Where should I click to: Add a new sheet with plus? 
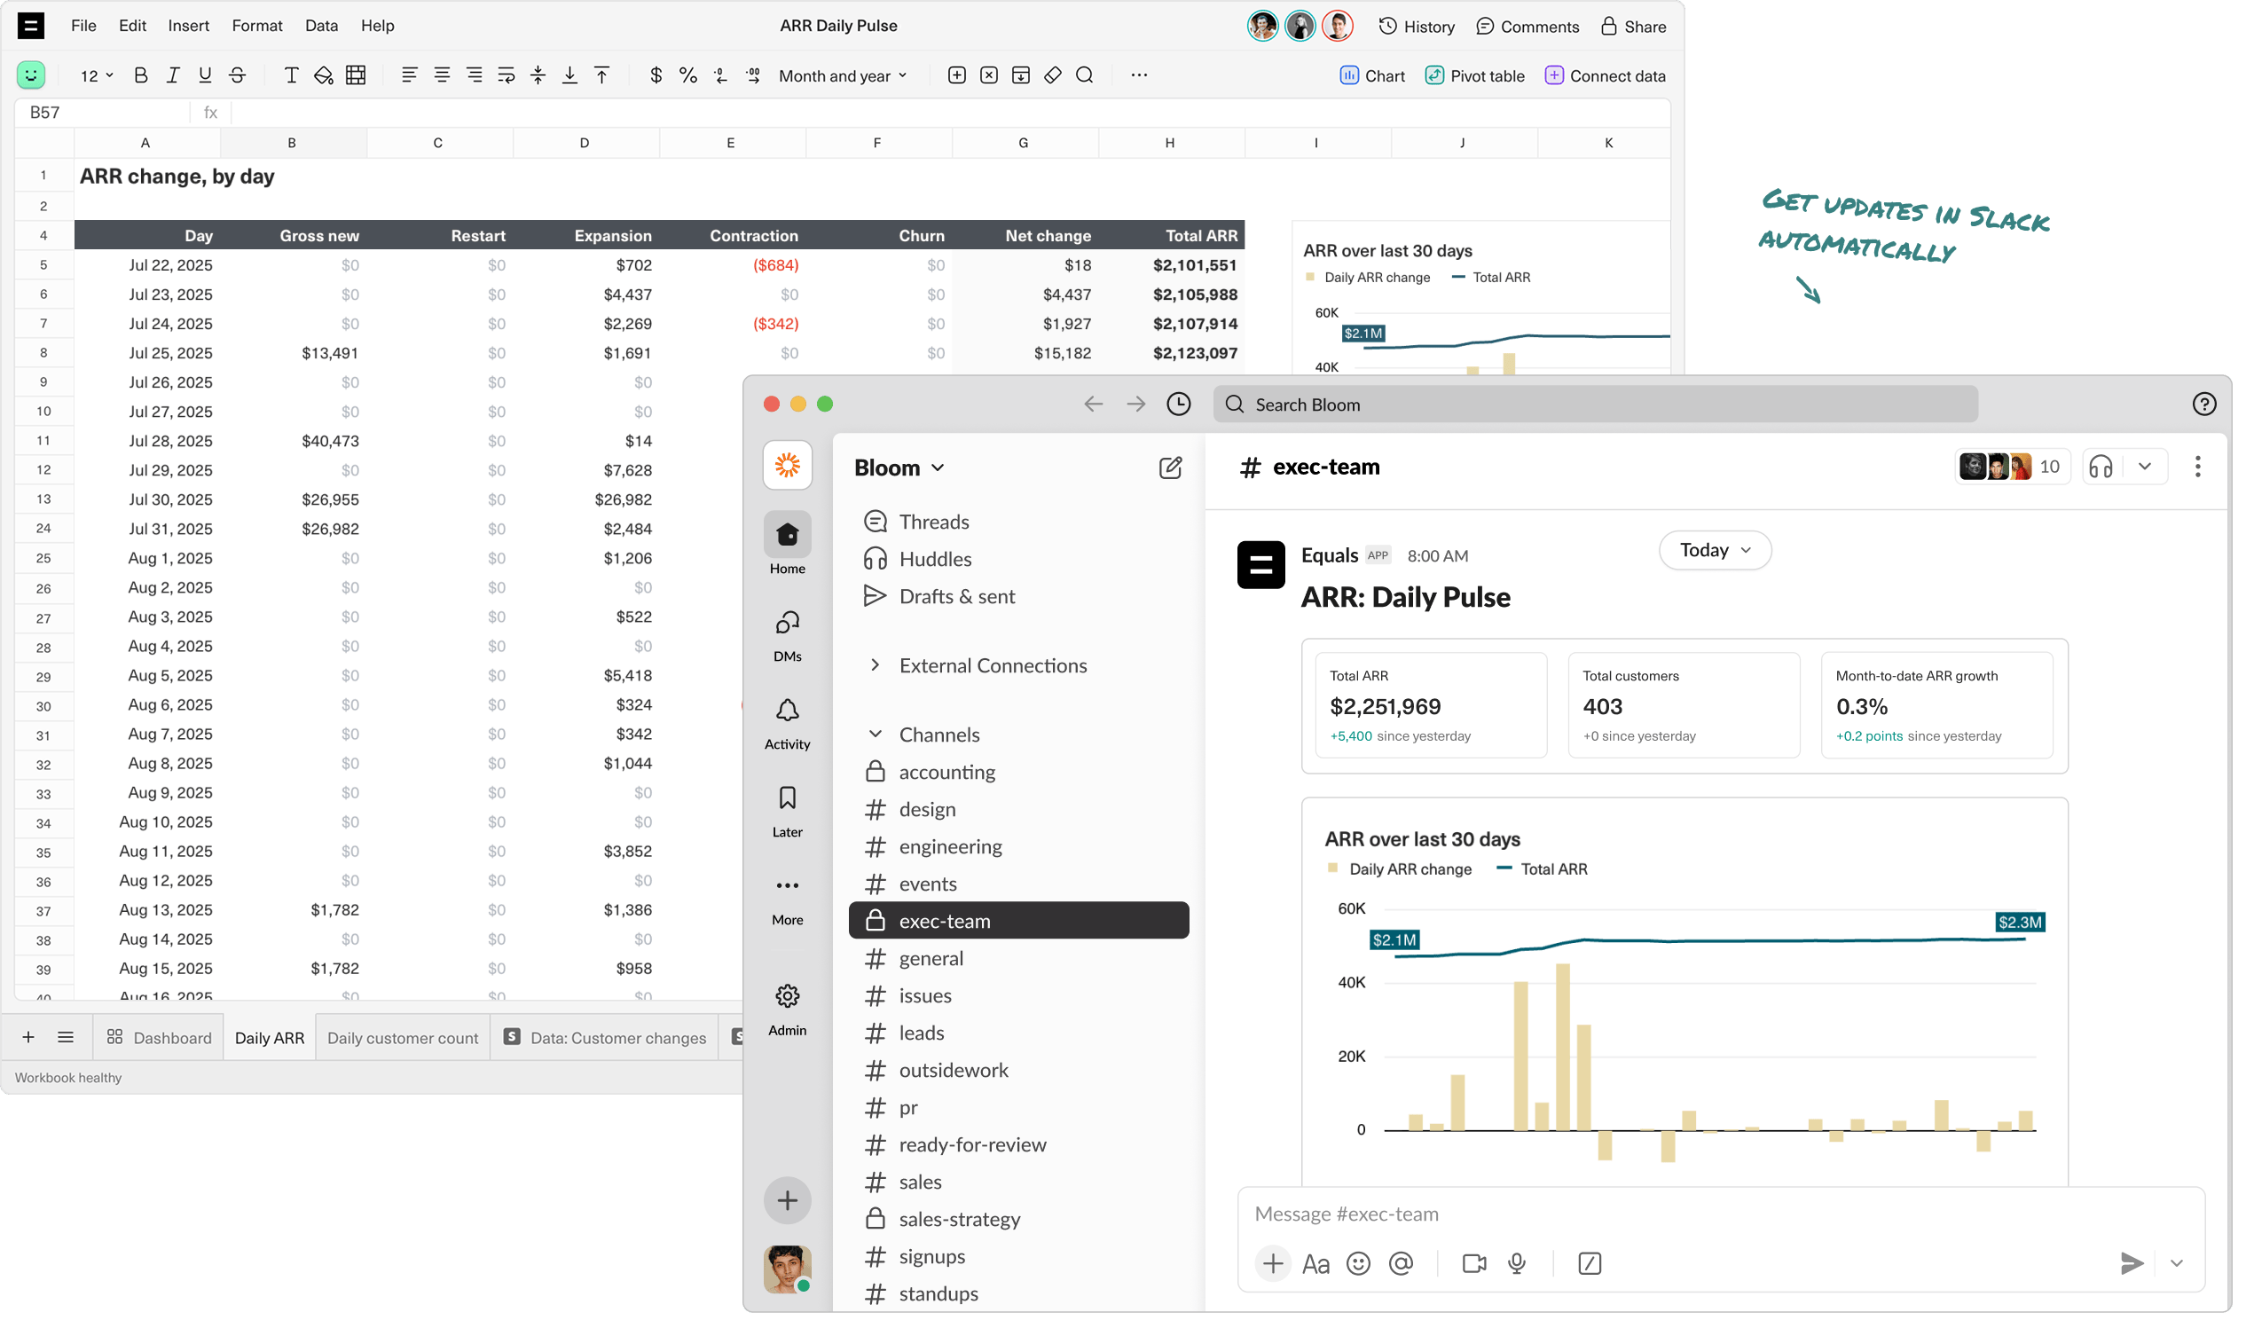point(28,1038)
